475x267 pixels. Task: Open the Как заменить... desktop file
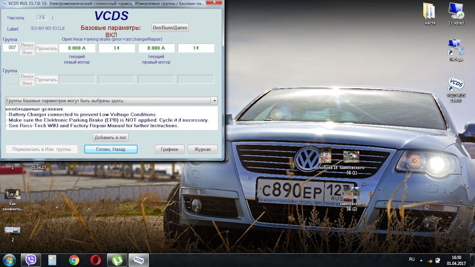12,200
